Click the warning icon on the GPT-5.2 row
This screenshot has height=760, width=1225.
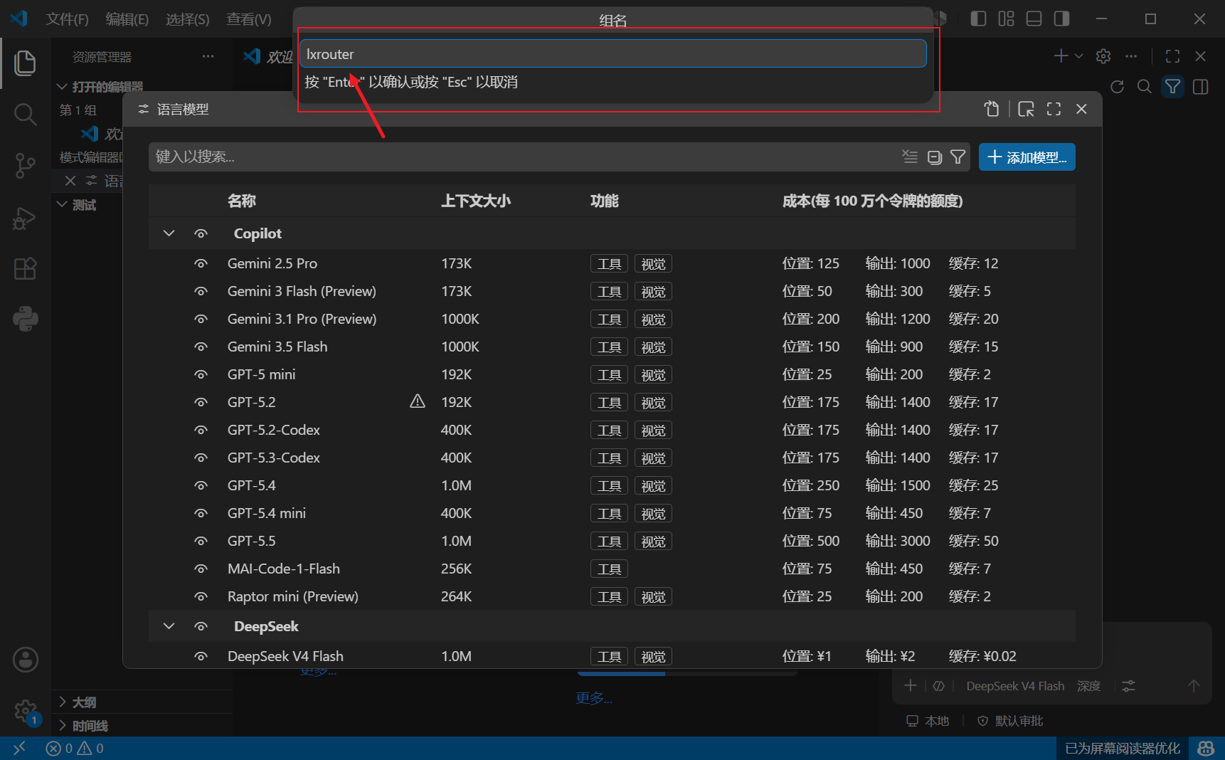(418, 401)
